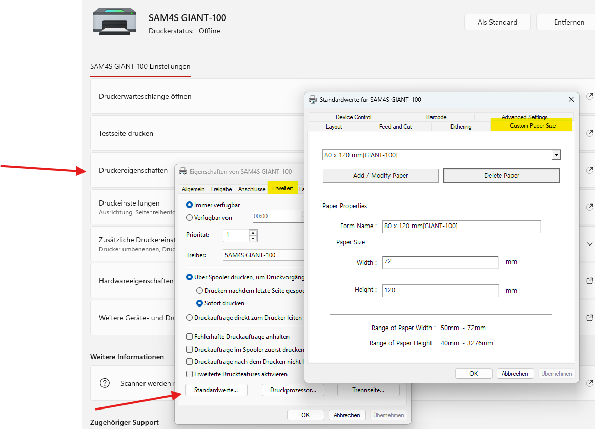This screenshot has height=429, width=595.
Task: Click external link icon on Weitere Geräte row
Action: click(x=590, y=317)
